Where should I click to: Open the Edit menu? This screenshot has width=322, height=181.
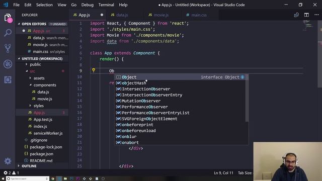(x=28, y=5)
